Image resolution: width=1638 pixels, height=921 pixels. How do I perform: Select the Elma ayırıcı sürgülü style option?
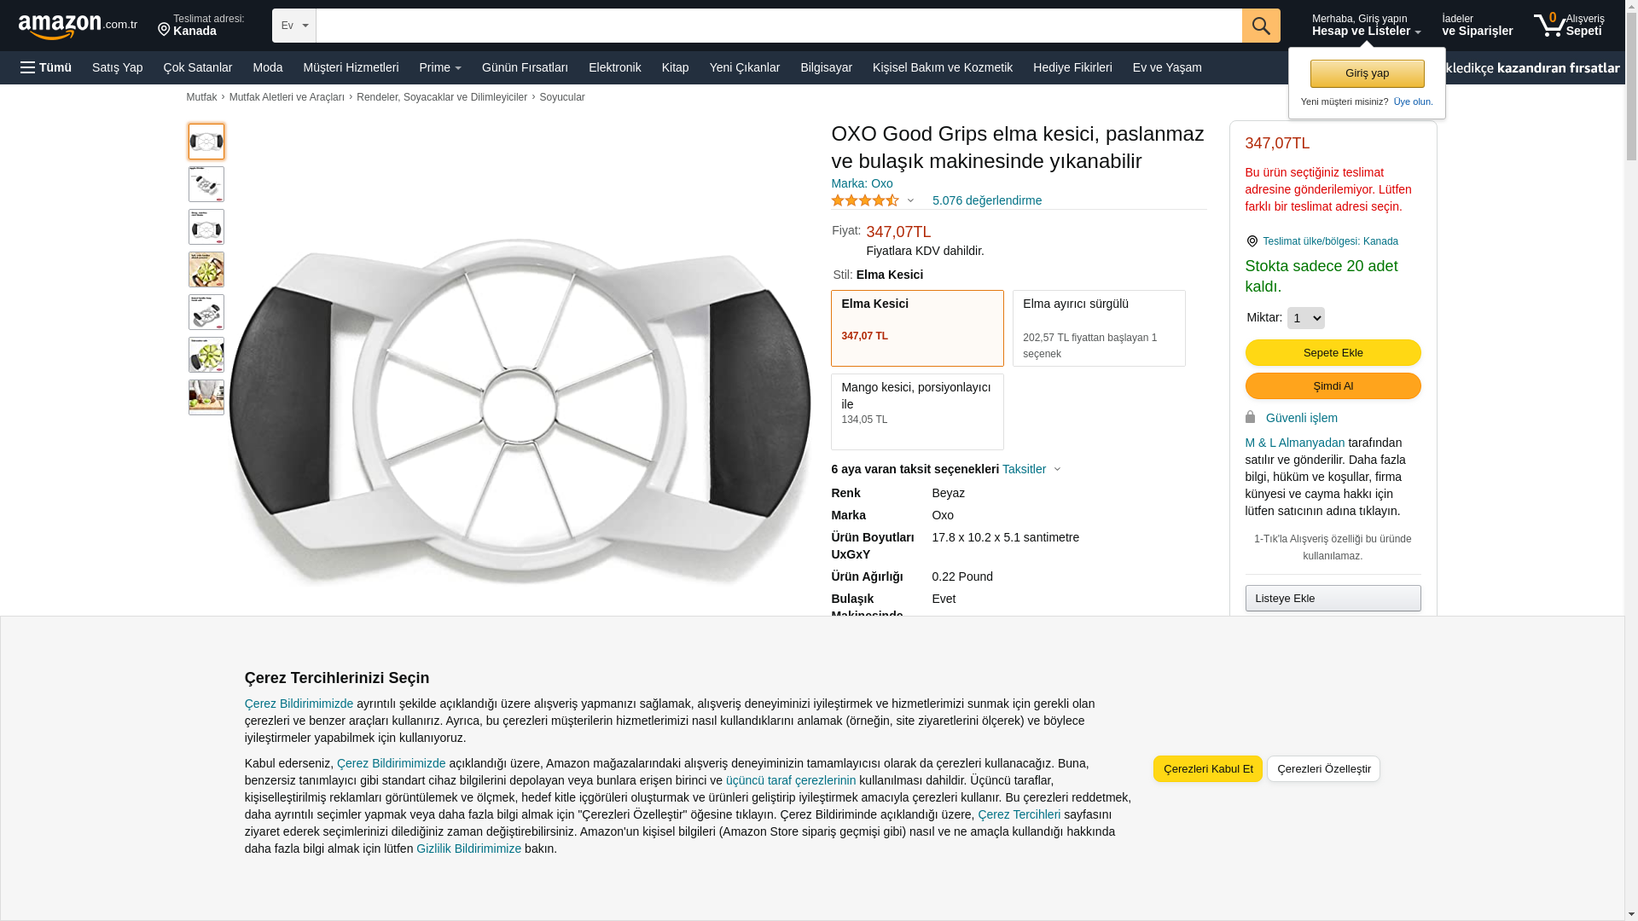1099,328
